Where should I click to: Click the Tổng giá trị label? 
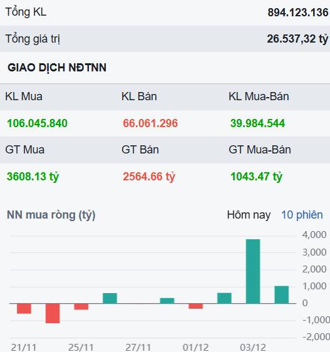[33, 39]
